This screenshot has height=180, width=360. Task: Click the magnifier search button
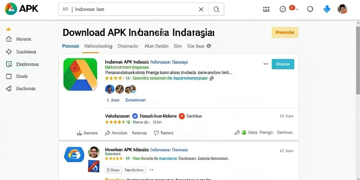tap(216, 9)
